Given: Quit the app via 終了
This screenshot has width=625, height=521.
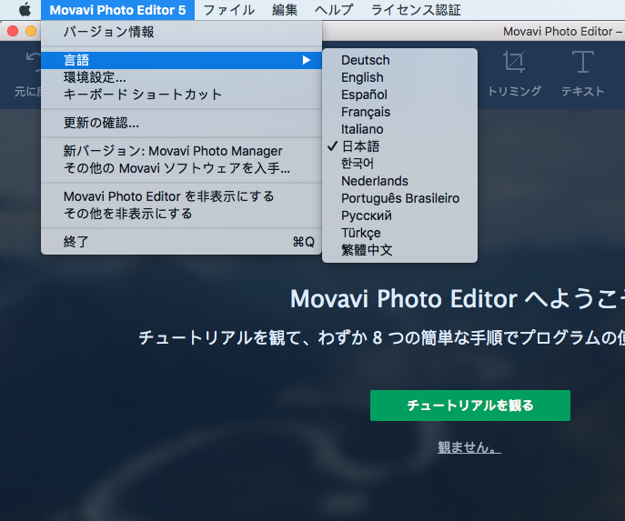Looking at the screenshot, I should pos(181,242).
